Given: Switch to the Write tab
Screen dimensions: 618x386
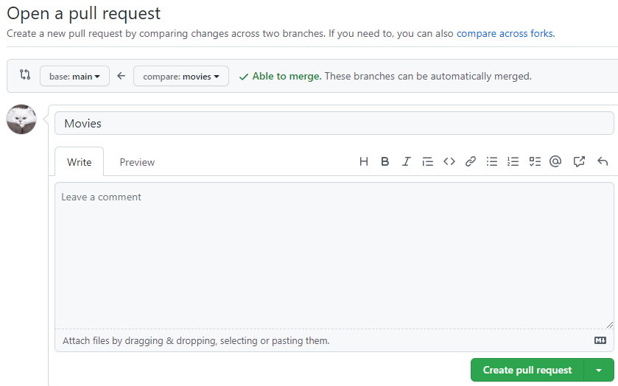Looking at the screenshot, I should pos(80,162).
